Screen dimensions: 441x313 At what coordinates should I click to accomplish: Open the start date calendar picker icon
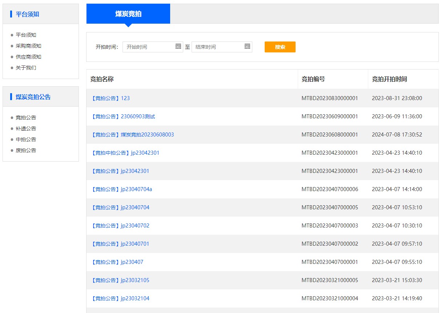pyautogui.click(x=179, y=47)
